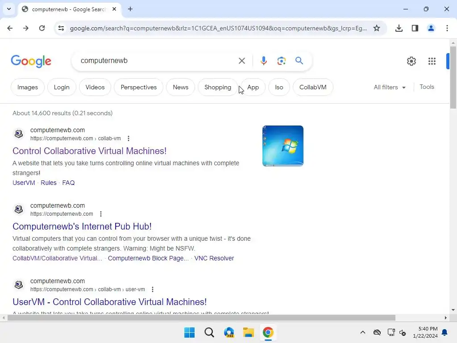The height and width of the screenshot is (343, 457).
Task: Switch to Videos results
Action: [95, 87]
